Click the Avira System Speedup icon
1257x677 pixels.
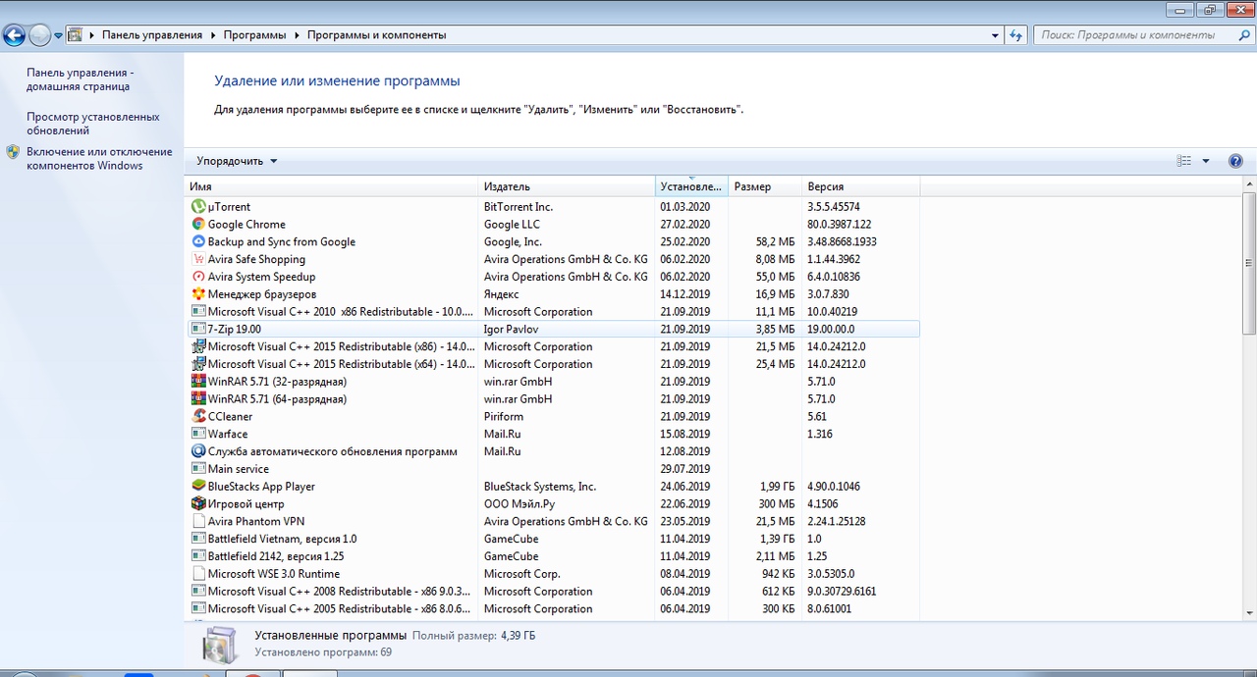click(198, 277)
